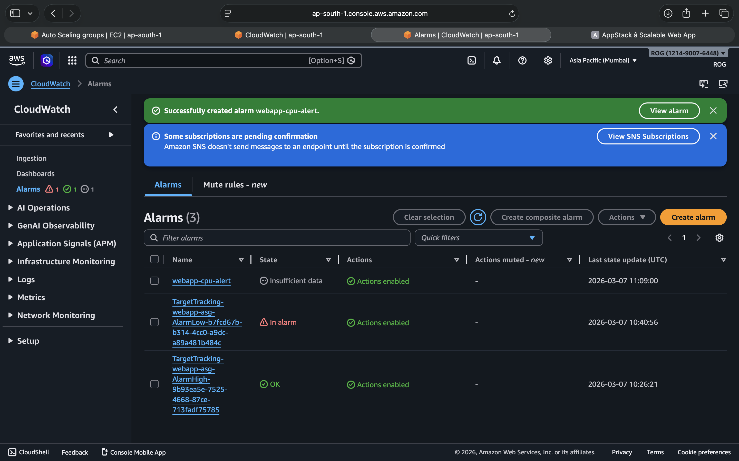Click the Create alarm button
The image size is (739, 461).
[x=693, y=217]
